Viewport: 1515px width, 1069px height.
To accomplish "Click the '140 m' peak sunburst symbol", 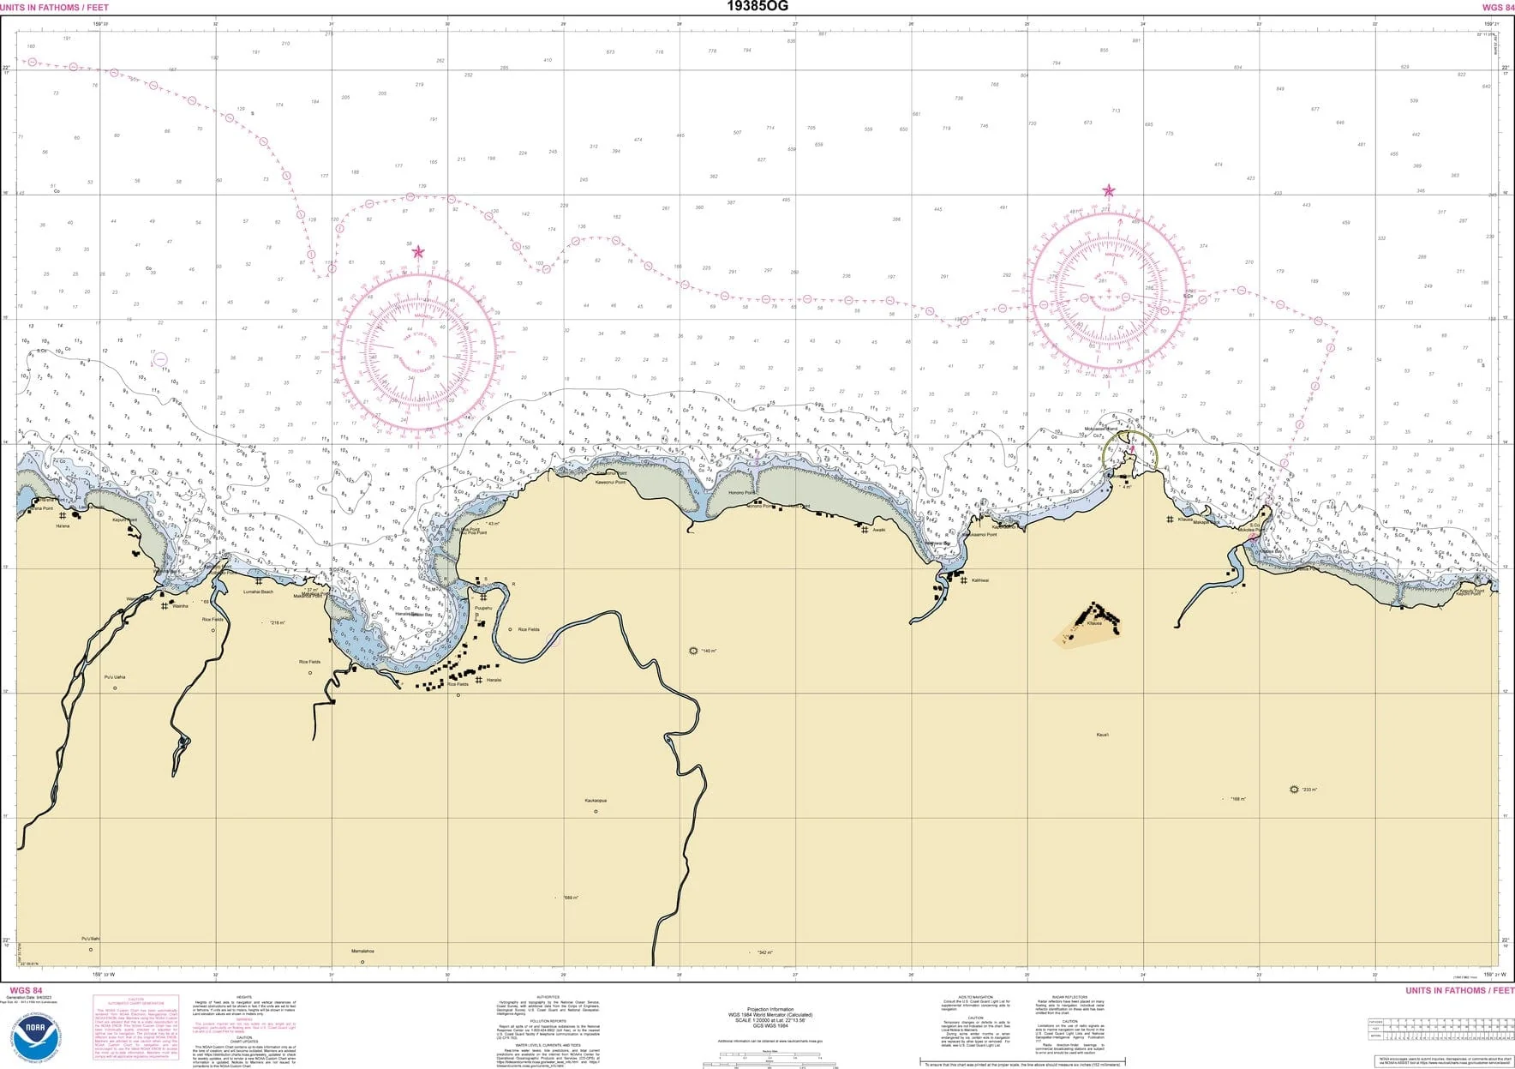I will coord(693,652).
